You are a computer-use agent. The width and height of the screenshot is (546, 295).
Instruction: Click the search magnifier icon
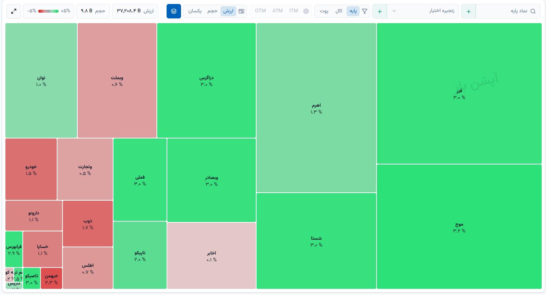pos(533,11)
